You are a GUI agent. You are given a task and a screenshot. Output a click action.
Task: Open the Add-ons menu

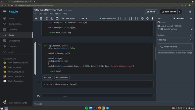point(58,14)
